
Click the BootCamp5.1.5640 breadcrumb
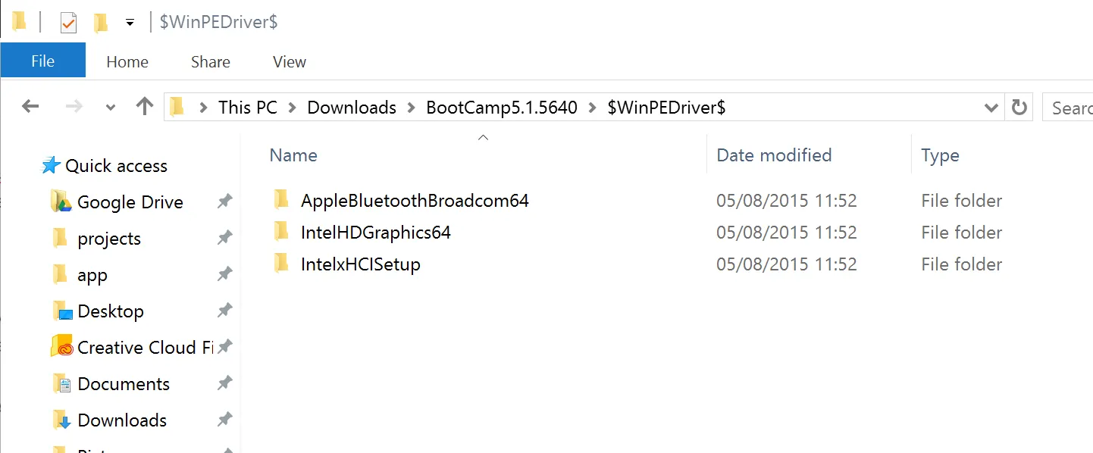click(502, 108)
